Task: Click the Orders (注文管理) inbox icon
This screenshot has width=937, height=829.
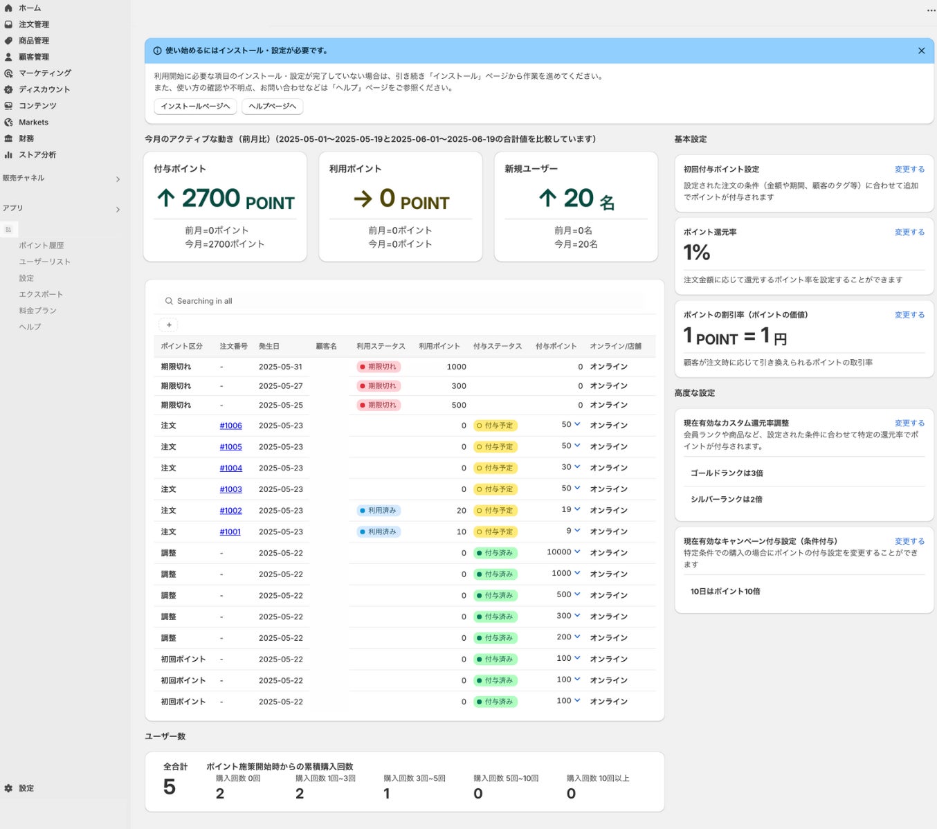Action: point(8,24)
